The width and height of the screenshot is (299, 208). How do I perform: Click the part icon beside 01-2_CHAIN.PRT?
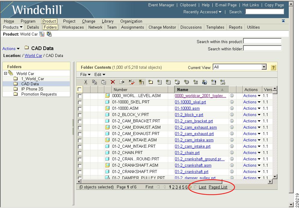pyautogui.click(x=107, y=153)
